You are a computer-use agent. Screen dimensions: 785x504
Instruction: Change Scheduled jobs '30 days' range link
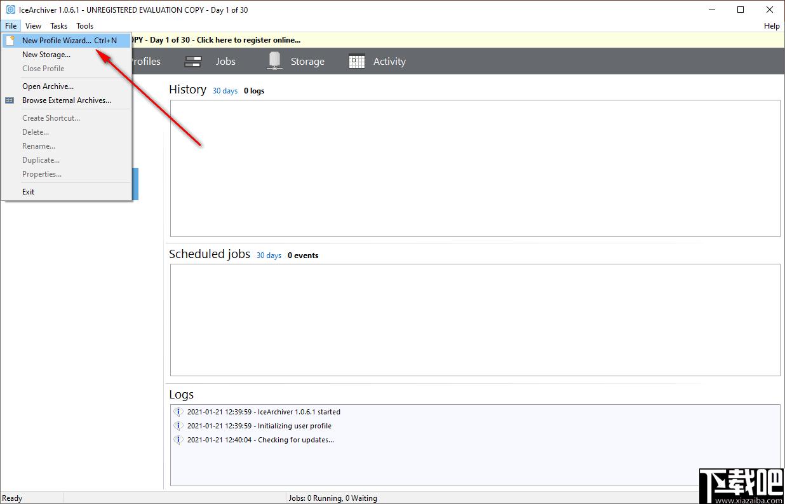point(269,255)
